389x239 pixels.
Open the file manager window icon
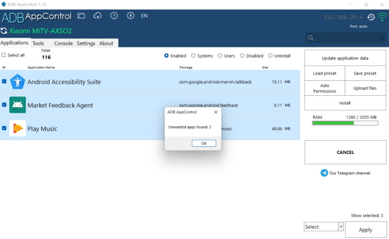[81, 16]
